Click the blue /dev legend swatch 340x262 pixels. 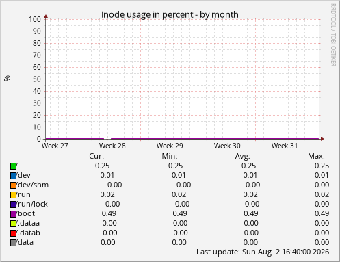[14, 176]
